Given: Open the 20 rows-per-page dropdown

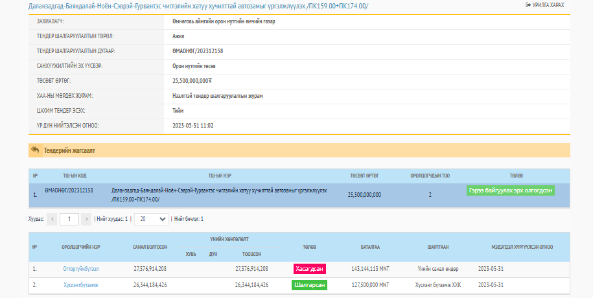Looking at the screenshot, I should [x=150, y=219].
